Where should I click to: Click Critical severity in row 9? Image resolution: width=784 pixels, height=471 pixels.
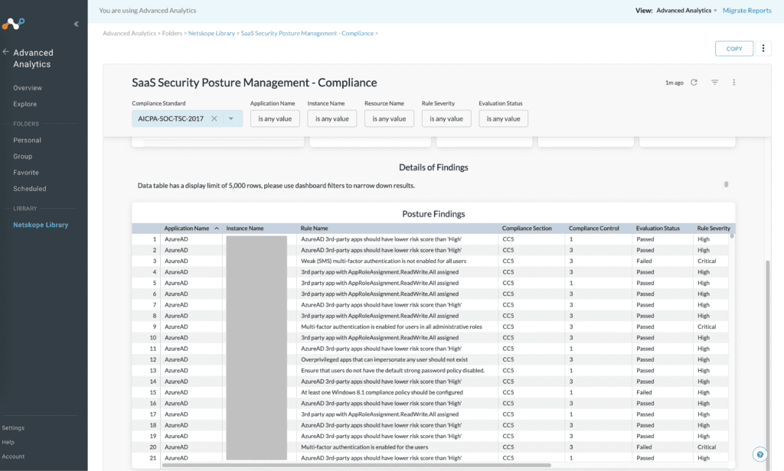tap(707, 326)
